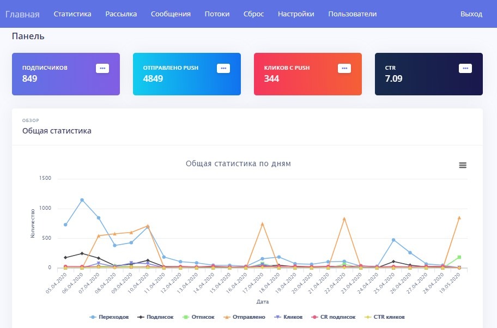Screen dimensions: 497x328
Task: Click the CTR кликов legend marker
Action: point(368,317)
